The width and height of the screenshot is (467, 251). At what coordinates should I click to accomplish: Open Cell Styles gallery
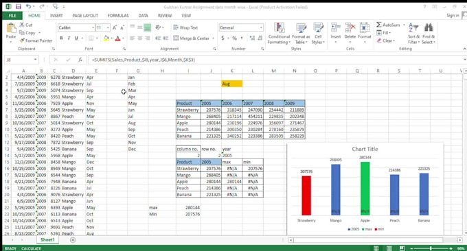point(318,34)
